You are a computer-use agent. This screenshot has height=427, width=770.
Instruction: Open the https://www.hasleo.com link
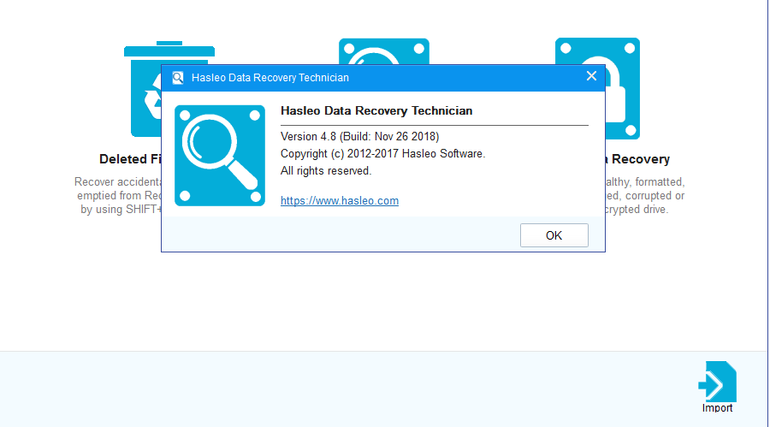click(x=340, y=200)
